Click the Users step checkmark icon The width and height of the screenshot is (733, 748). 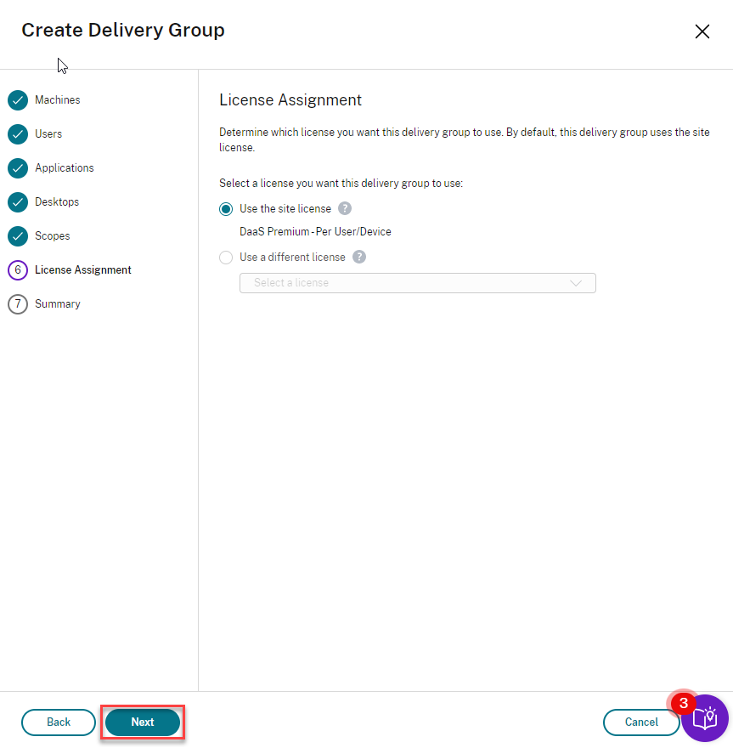(18, 134)
